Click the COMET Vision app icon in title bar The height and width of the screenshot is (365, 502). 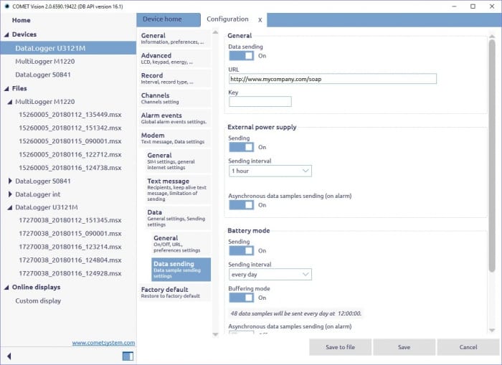click(x=8, y=6)
